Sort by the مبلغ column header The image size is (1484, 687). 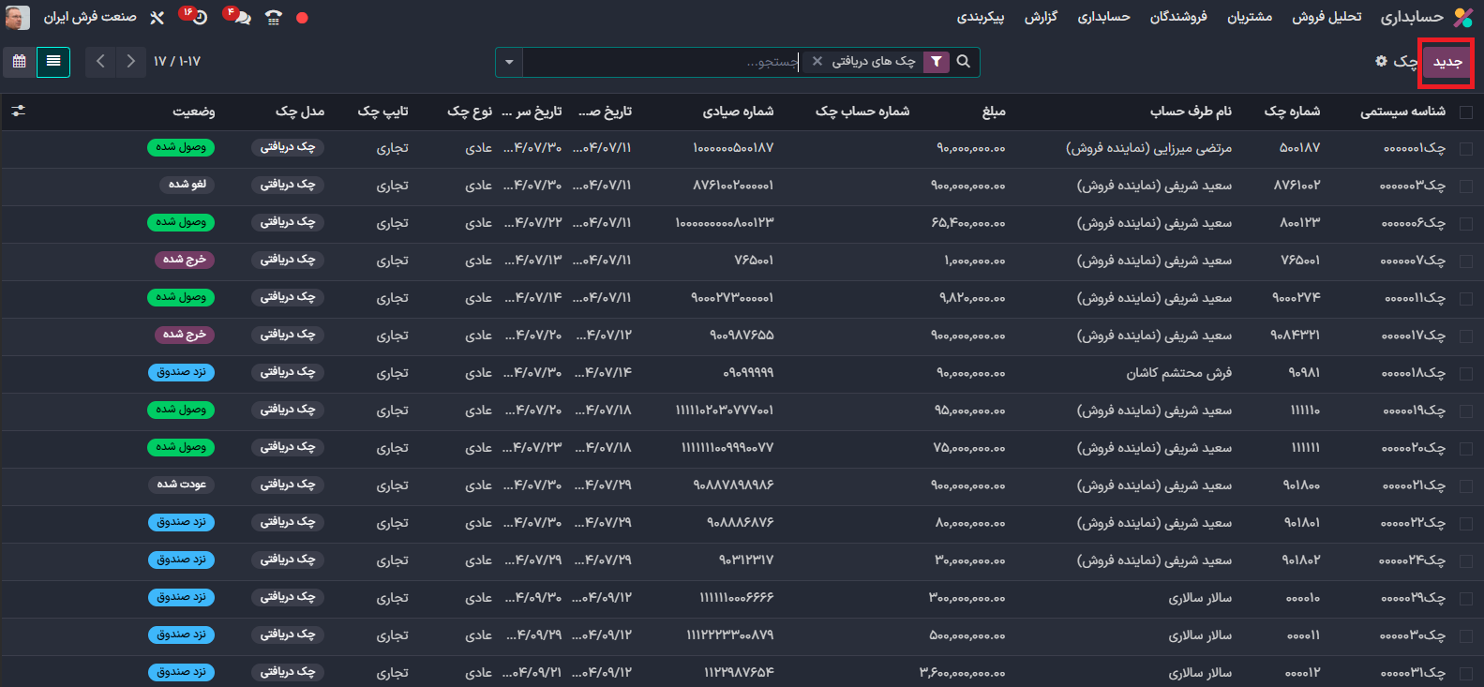click(x=994, y=112)
